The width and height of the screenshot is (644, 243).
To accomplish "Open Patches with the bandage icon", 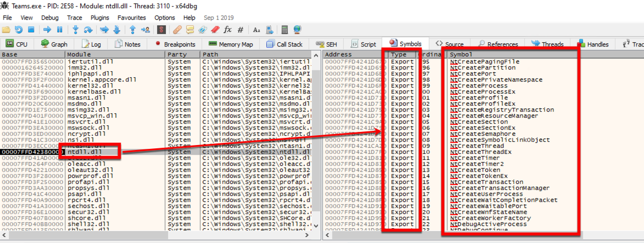I will pos(177,29).
